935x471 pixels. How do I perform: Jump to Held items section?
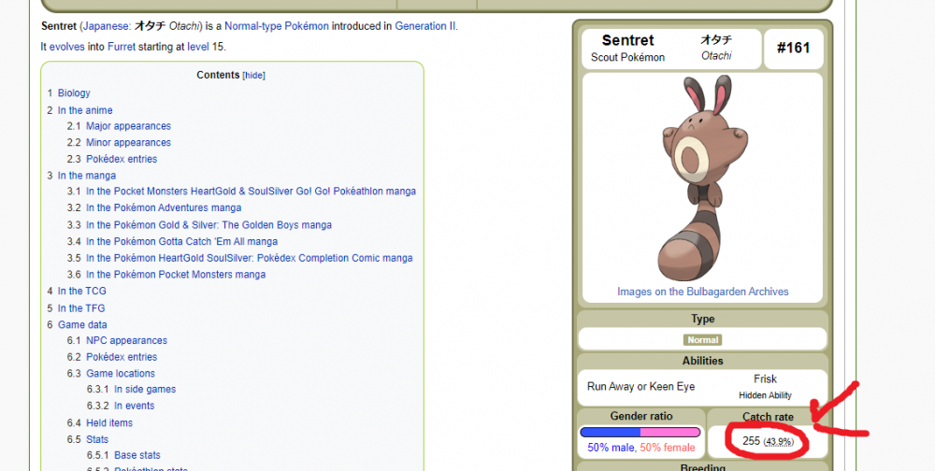click(x=109, y=422)
